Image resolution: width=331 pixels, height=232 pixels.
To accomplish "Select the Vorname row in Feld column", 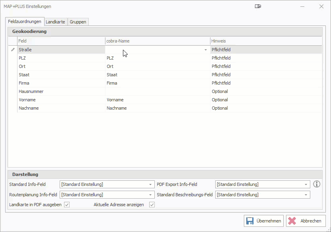I will point(61,100).
